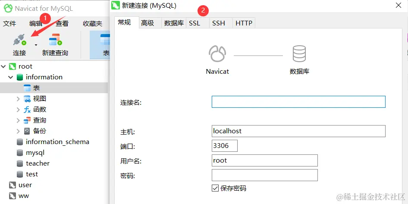408x204 pixels.
Task: Close the 新建连接 (MySQL) dialog
Action: coord(399,6)
